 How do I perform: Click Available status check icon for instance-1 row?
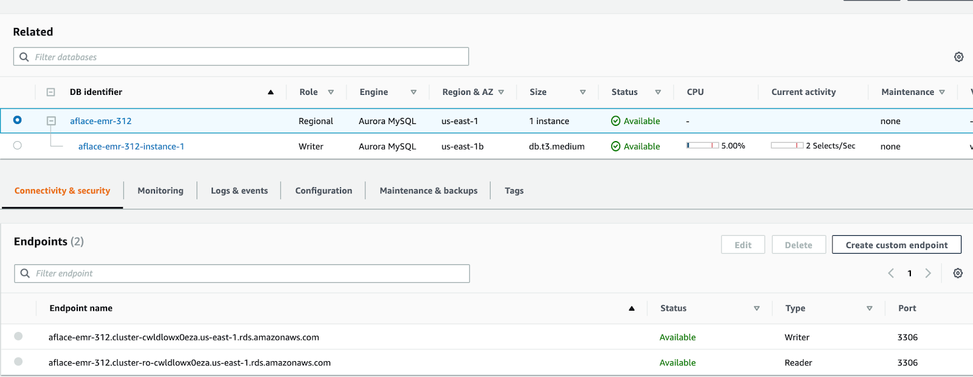tap(615, 146)
